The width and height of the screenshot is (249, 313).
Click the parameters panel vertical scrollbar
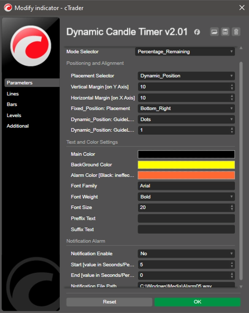[x=241, y=171]
